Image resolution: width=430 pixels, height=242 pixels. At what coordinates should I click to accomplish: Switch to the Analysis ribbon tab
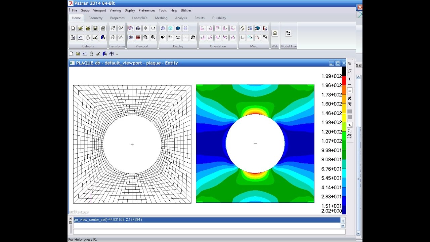pos(181,18)
